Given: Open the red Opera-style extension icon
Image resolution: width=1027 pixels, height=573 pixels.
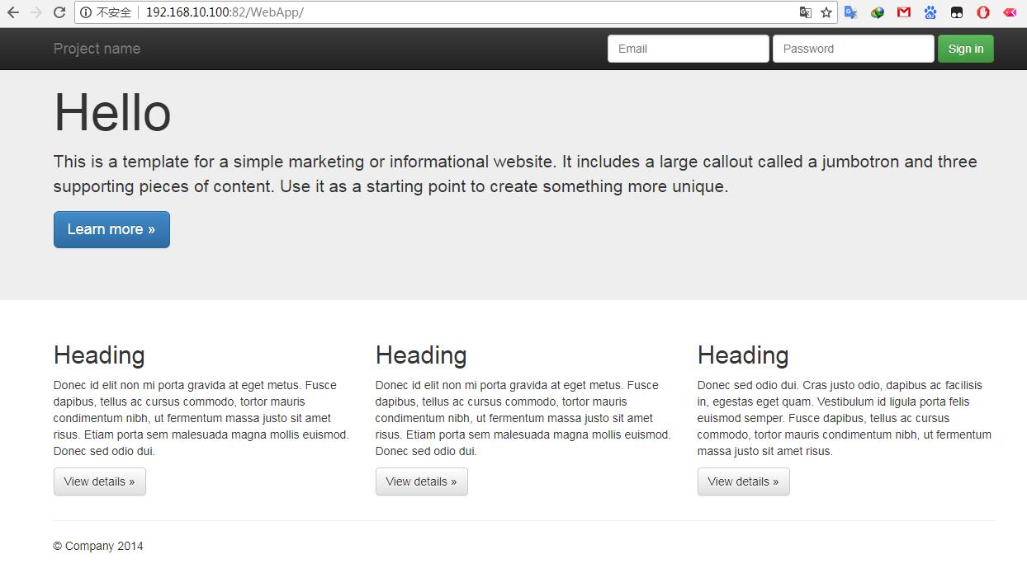Looking at the screenshot, I should point(982,12).
